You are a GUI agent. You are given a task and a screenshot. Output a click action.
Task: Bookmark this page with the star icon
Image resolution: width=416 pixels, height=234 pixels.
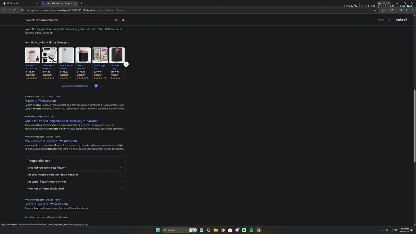click(x=375, y=10)
